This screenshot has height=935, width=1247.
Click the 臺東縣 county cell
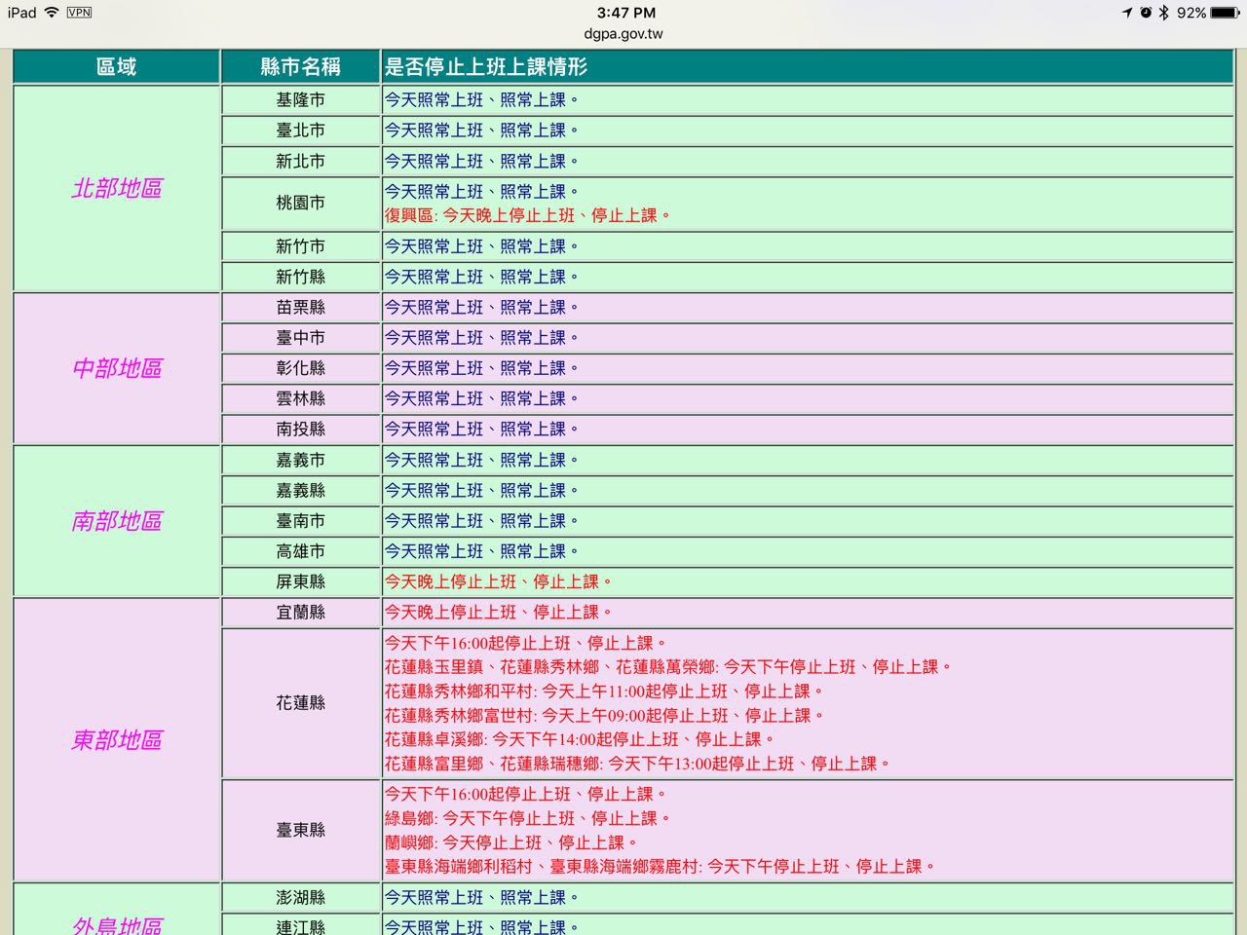300,831
